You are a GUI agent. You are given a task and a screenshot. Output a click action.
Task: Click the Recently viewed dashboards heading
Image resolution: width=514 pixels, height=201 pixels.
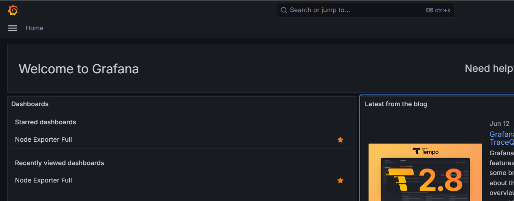click(x=59, y=163)
